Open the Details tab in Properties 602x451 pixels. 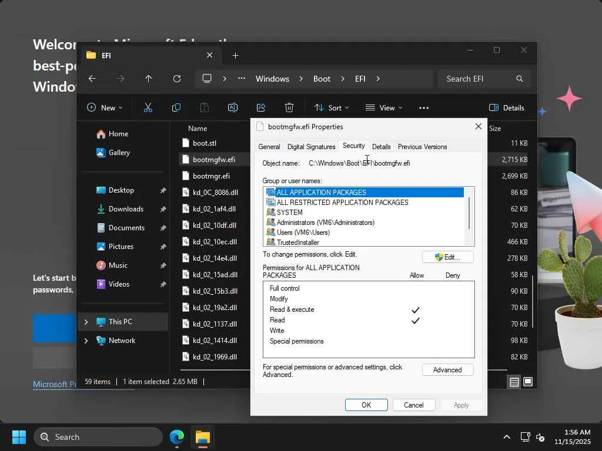[x=381, y=146]
